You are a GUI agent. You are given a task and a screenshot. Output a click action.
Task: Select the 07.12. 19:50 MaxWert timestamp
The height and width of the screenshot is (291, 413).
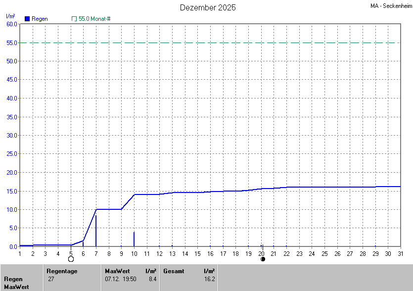119,279
